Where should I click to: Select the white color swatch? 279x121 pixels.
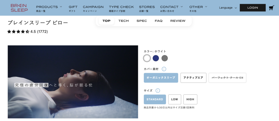point(147,58)
